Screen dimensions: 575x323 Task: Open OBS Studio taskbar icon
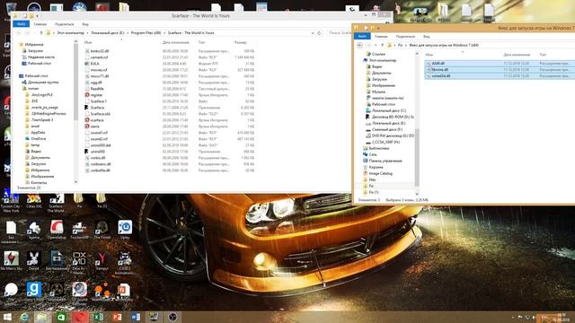[x=172, y=317]
